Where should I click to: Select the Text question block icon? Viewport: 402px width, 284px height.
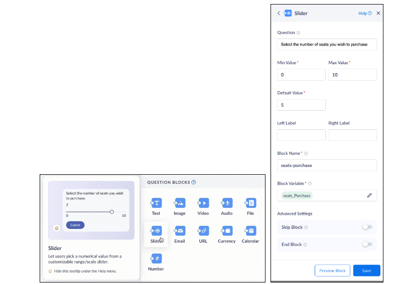click(x=156, y=203)
